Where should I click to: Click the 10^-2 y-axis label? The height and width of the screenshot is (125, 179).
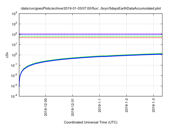14,76
